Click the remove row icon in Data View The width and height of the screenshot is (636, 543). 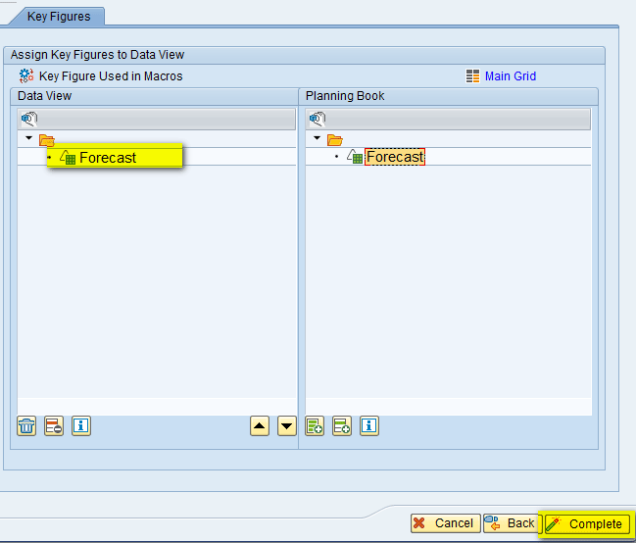point(54,426)
